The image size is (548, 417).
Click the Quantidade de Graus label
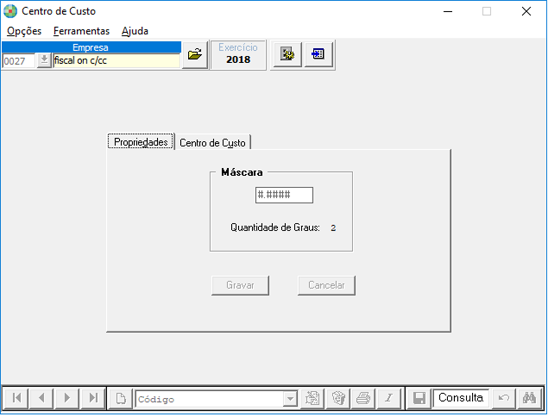[275, 228]
